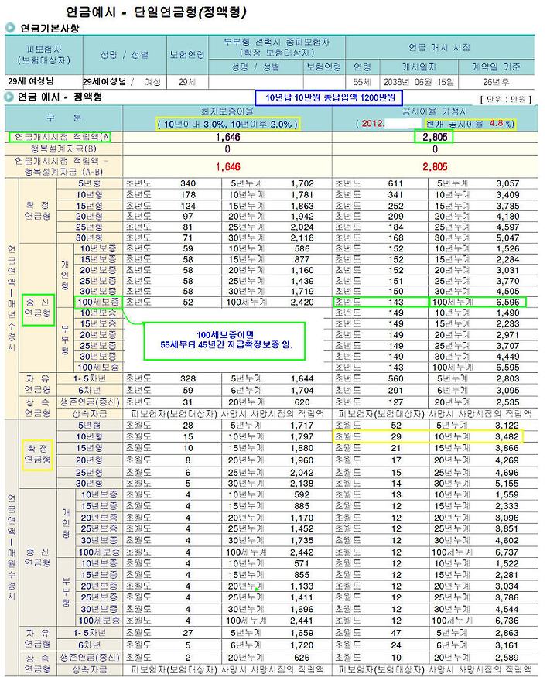The height and width of the screenshot is (677, 557).
Task: Click the 100세누계 value 6,737
Action: [507, 552]
